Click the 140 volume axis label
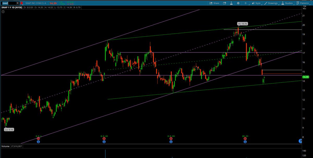Image resolution: width=313 pixels, height=158 pixels. click(x=304, y=151)
